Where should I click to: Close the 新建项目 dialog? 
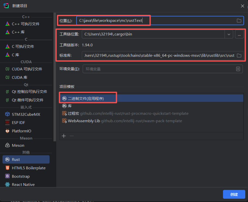coord(242,6)
